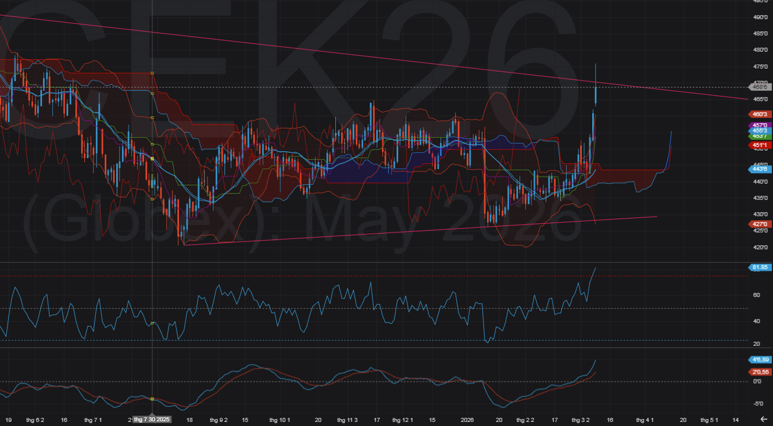Click the 2026 label on the time axis
This screenshot has height=426, width=773.
click(x=467, y=419)
